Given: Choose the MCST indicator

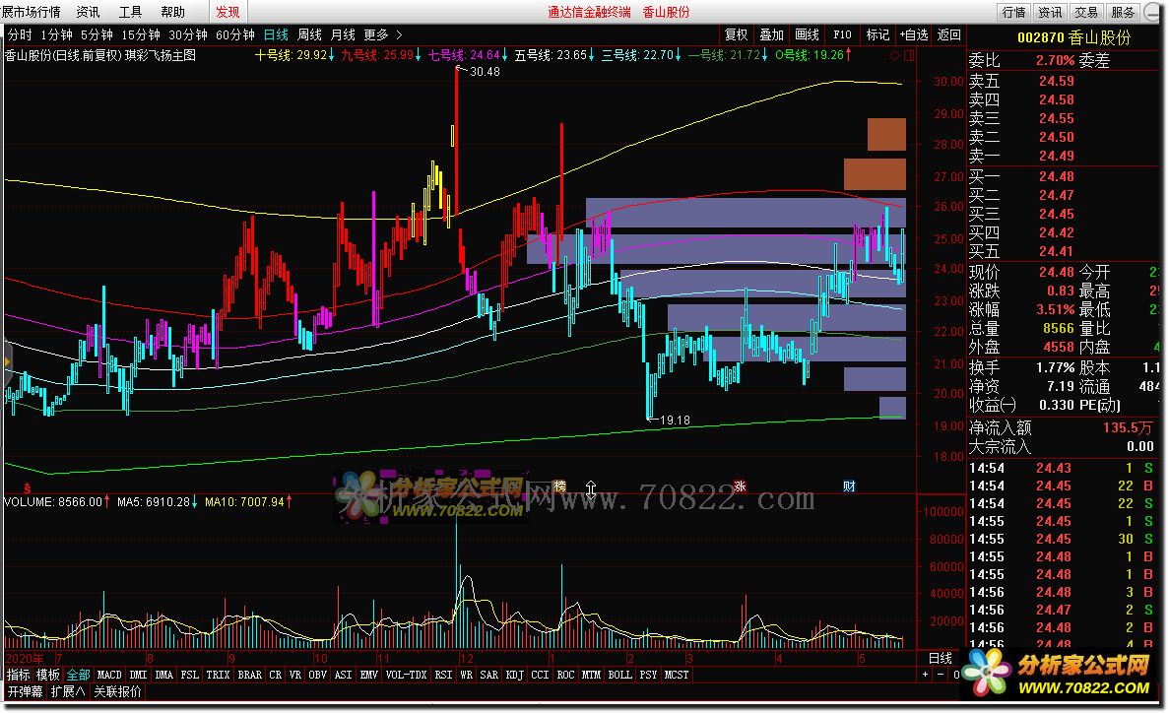Looking at the screenshot, I should tap(677, 675).
